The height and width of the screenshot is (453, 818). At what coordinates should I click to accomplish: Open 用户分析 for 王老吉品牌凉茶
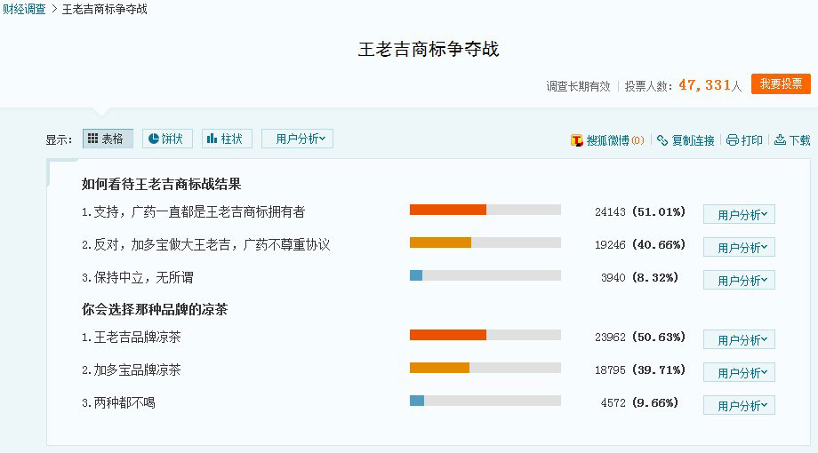pos(739,339)
